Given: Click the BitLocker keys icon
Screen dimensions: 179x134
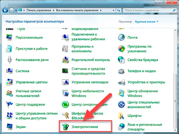Looking at the screenshot, I should [x=65, y=116].
